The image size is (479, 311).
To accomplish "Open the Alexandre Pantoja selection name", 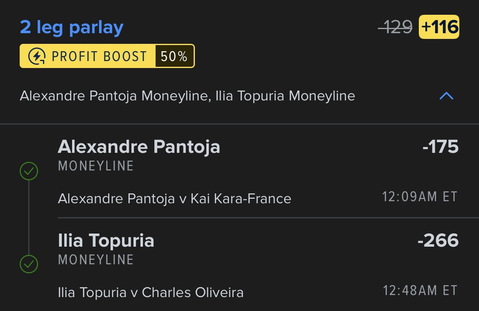I will (139, 146).
